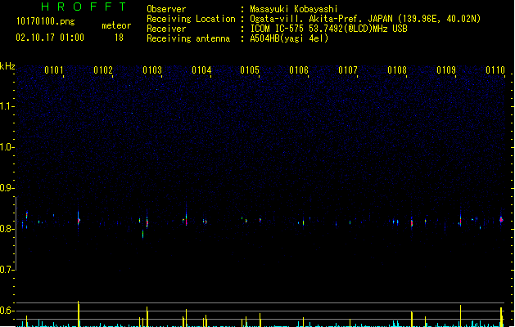The width and height of the screenshot is (515, 327).
Task: Click the 0.9 kHz axis label
Action: pyautogui.click(x=7, y=188)
